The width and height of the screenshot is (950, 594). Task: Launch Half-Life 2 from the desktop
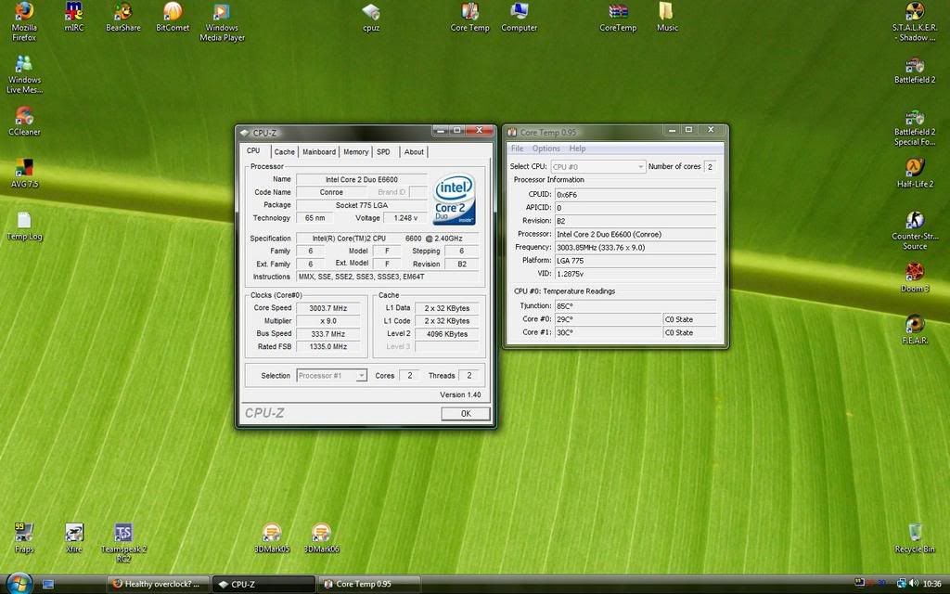pyautogui.click(x=914, y=173)
